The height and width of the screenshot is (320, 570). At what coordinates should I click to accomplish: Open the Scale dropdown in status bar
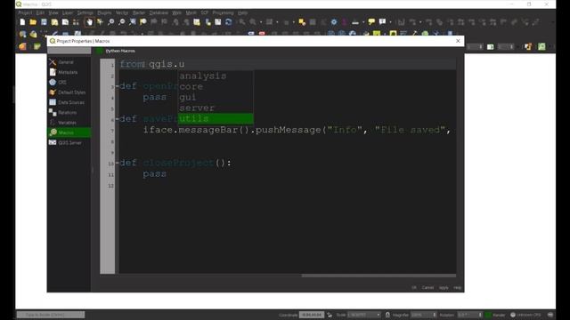[x=364, y=315]
